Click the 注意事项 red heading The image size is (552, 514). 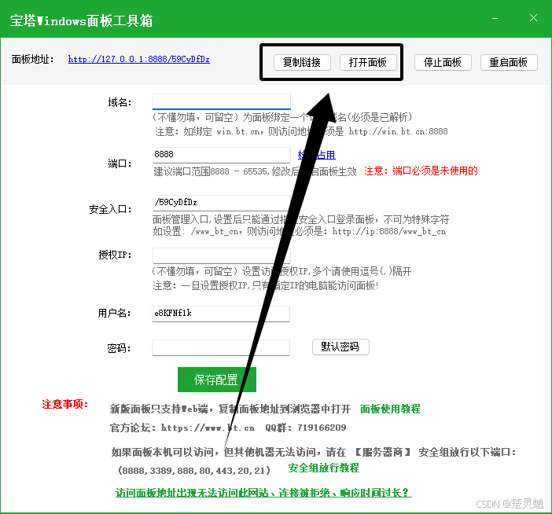click(64, 404)
